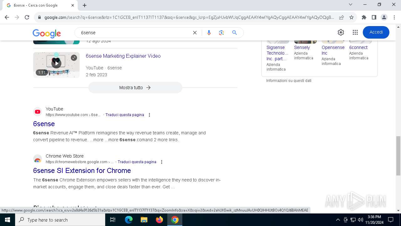Image resolution: width=401 pixels, height=226 pixels.
Task: Launch Microsoft Edge from taskbar
Action: tap(129, 220)
